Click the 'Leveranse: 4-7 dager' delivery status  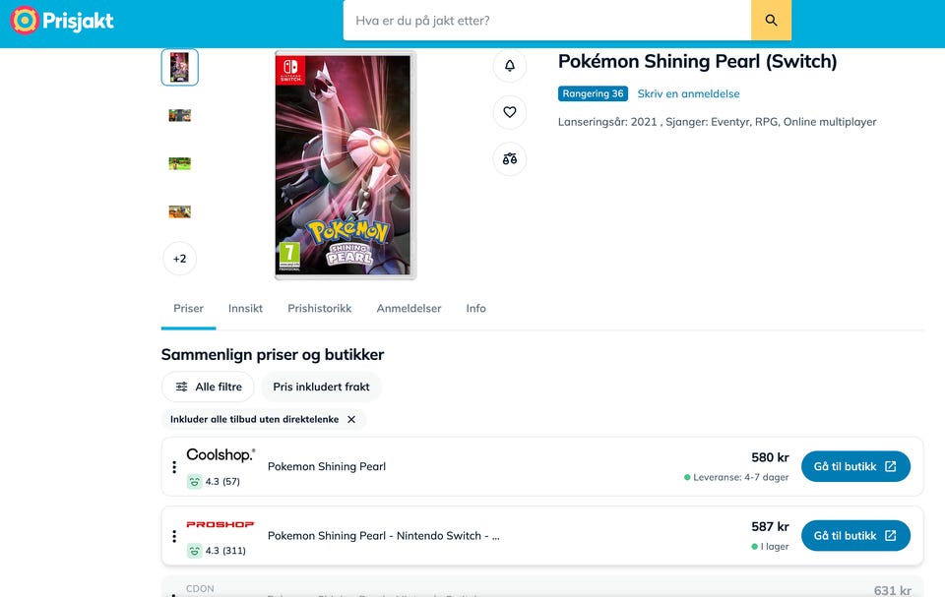(x=736, y=477)
